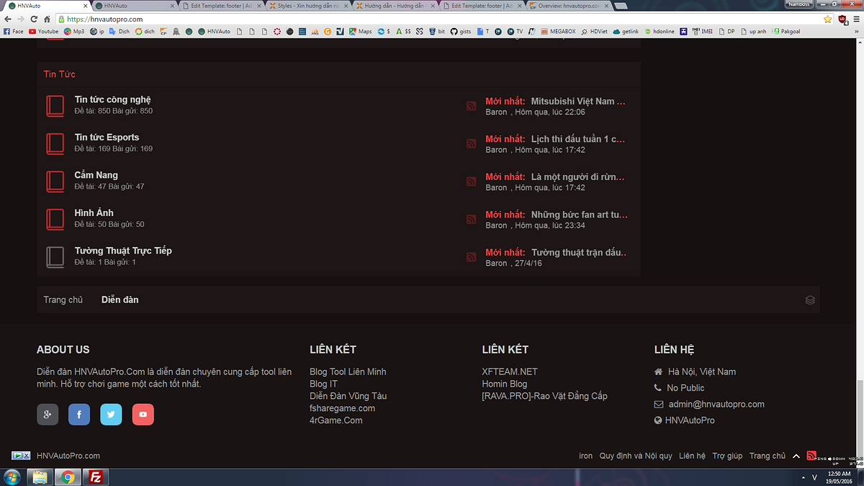Screen dimensions: 864x486
Task: Open RSS feed icon in Hình Ảnh row
Action: pos(472,220)
